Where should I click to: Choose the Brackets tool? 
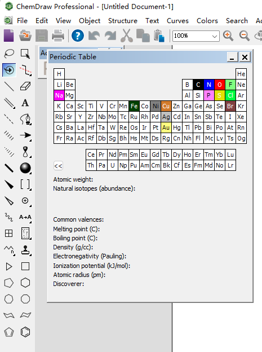pyautogui.click(x=25, y=185)
